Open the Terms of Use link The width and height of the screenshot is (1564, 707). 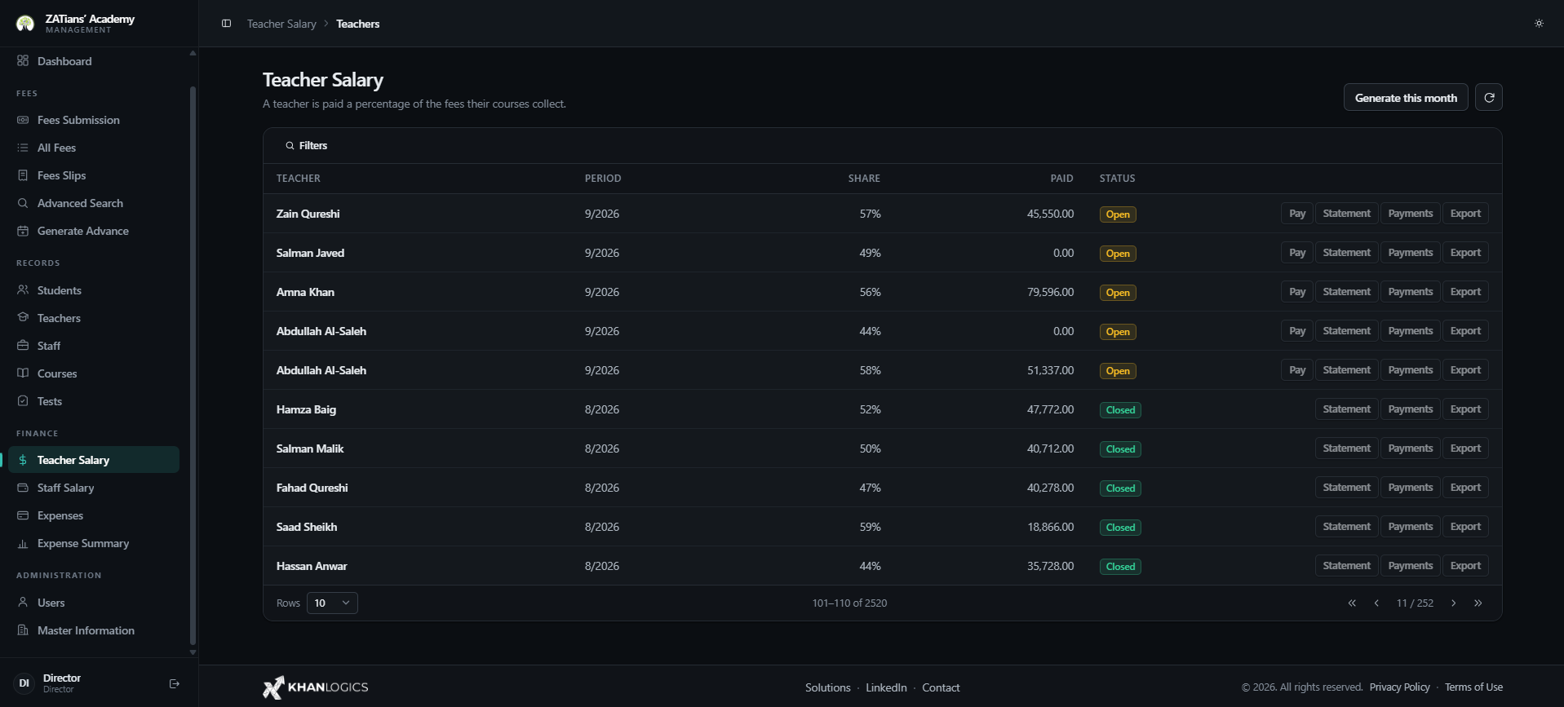pyautogui.click(x=1473, y=687)
